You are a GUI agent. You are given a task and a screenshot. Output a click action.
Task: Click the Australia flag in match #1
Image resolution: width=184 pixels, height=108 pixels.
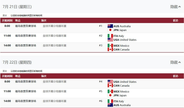click(110, 26)
